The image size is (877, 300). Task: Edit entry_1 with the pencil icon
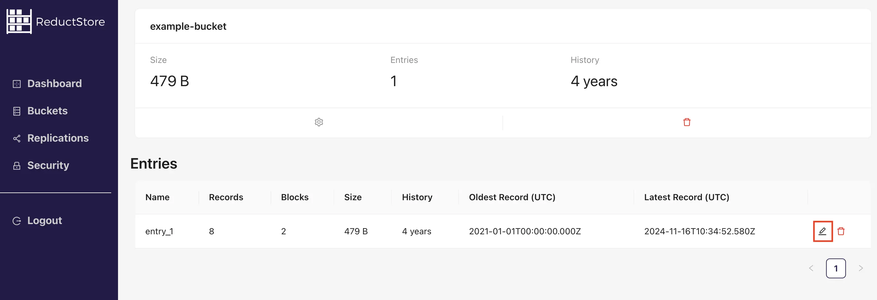click(823, 232)
